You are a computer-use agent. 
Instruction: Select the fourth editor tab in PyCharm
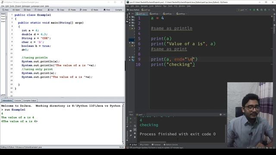pyautogui.click(x=181, y=14)
